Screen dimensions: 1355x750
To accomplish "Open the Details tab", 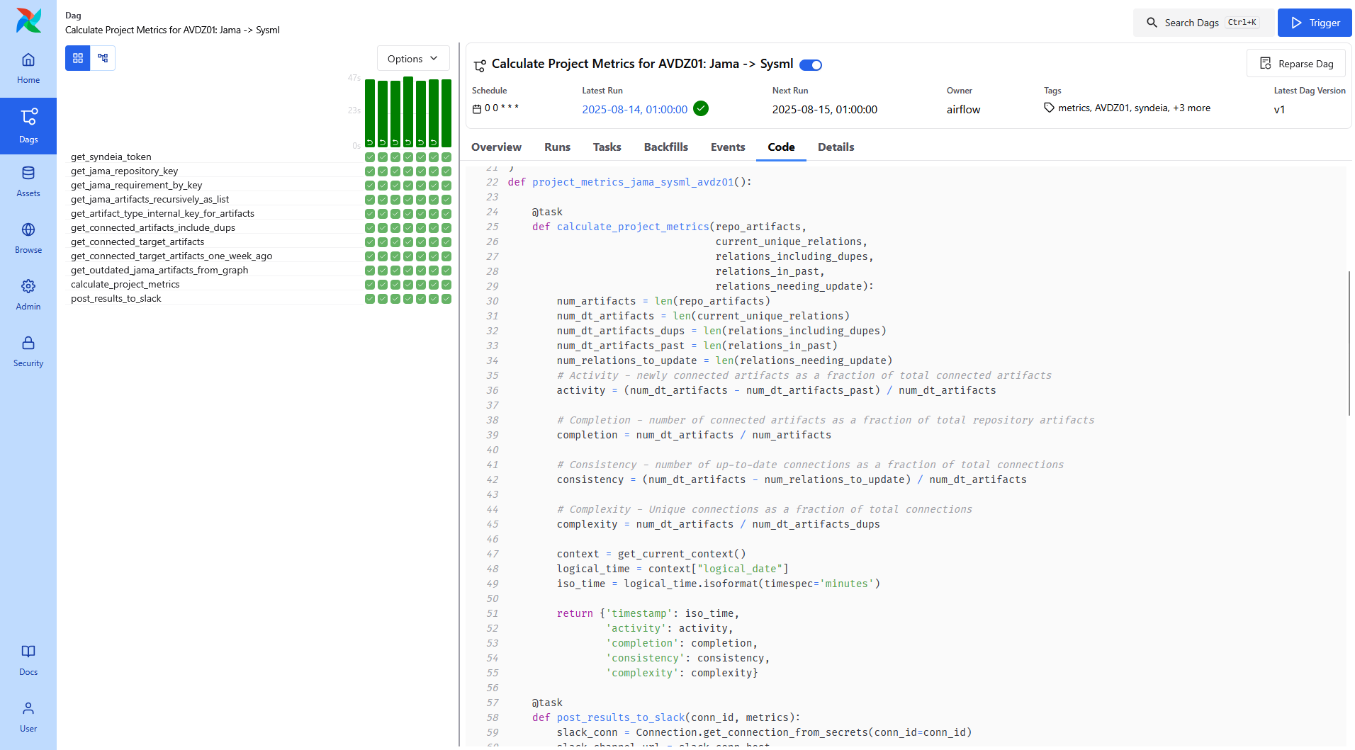I will click(x=836, y=147).
